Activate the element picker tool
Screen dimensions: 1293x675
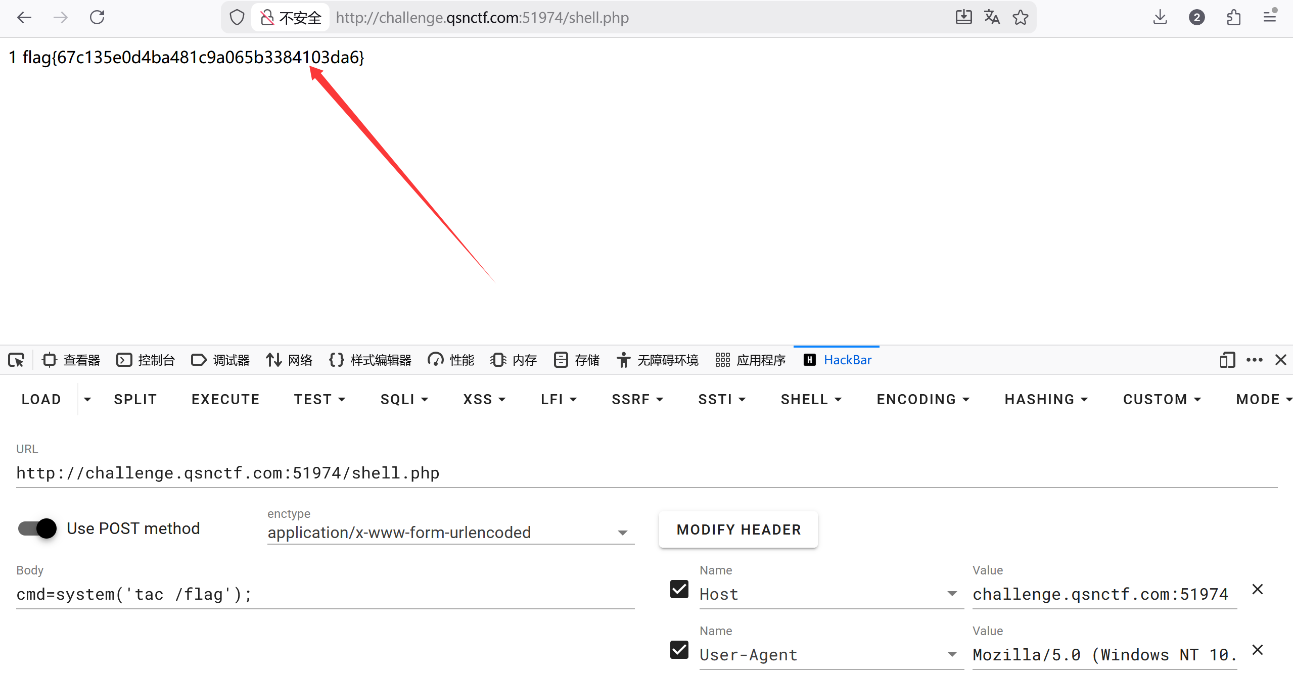coord(16,360)
